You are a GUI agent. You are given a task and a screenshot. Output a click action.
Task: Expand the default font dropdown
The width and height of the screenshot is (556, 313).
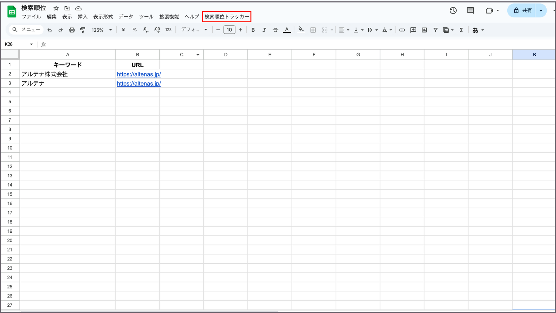(x=194, y=30)
